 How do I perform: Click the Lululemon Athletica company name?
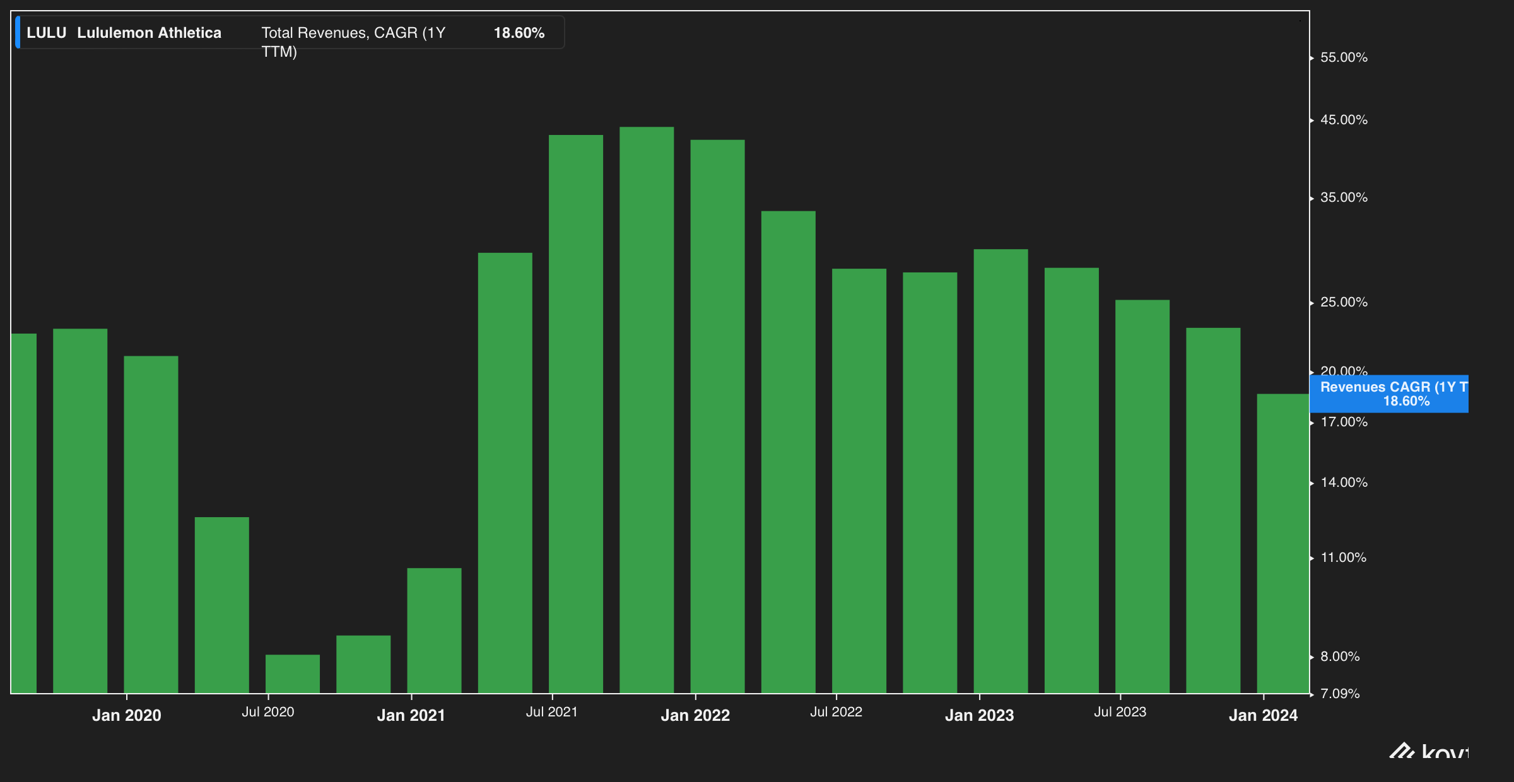[149, 33]
